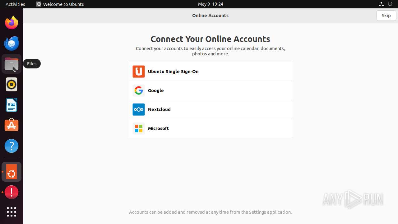This screenshot has width=398, height=224.
Task: Click the Ubuntu Single Sign-On logo
Action: click(x=139, y=72)
